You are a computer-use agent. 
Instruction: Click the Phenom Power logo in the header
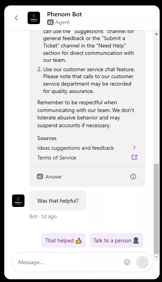[34, 18]
